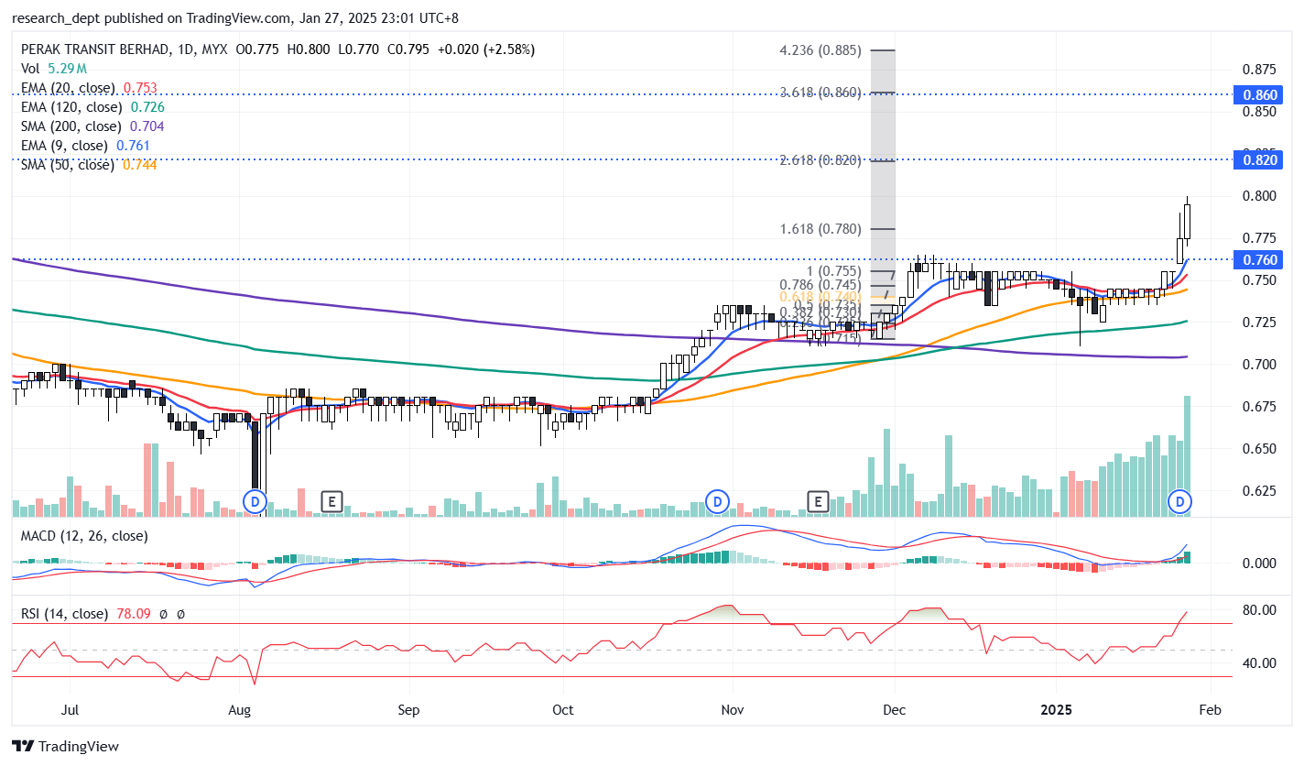Image resolution: width=1304 pixels, height=766 pixels.
Task: Click the first ø symbol in the RSI legend
Action: (163, 614)
